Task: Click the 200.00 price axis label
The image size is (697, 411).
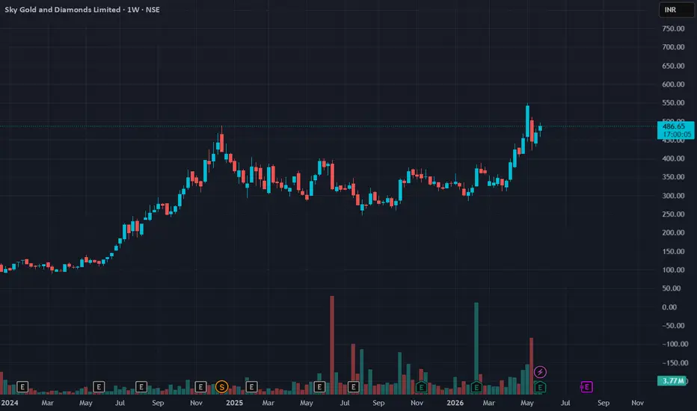Action: [673, 232]
